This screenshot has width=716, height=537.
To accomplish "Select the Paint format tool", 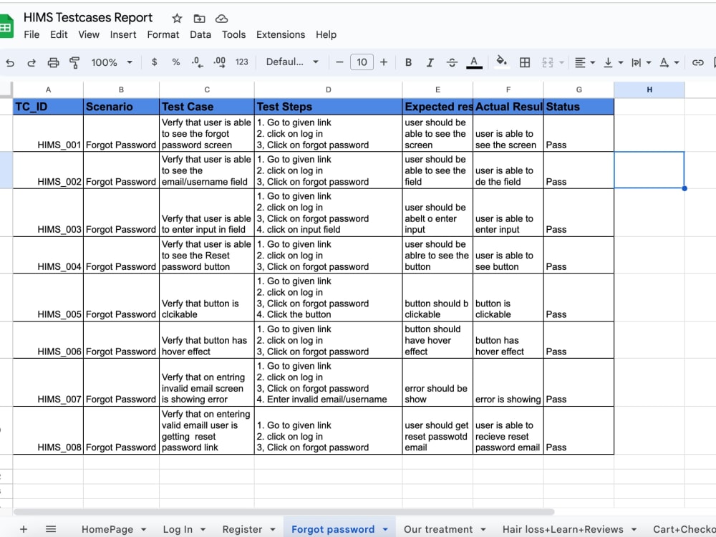I will tap(74, 62).
